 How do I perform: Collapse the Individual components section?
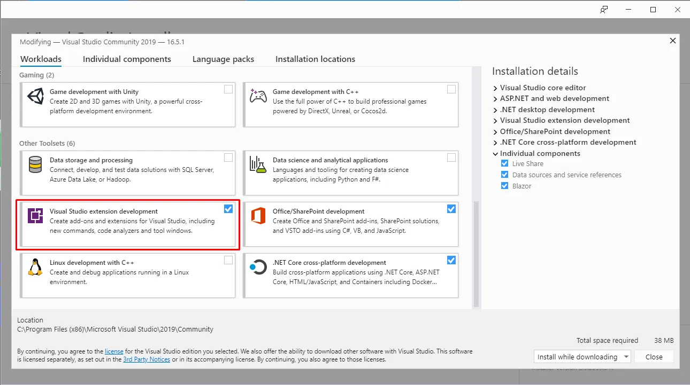[495, 153]
